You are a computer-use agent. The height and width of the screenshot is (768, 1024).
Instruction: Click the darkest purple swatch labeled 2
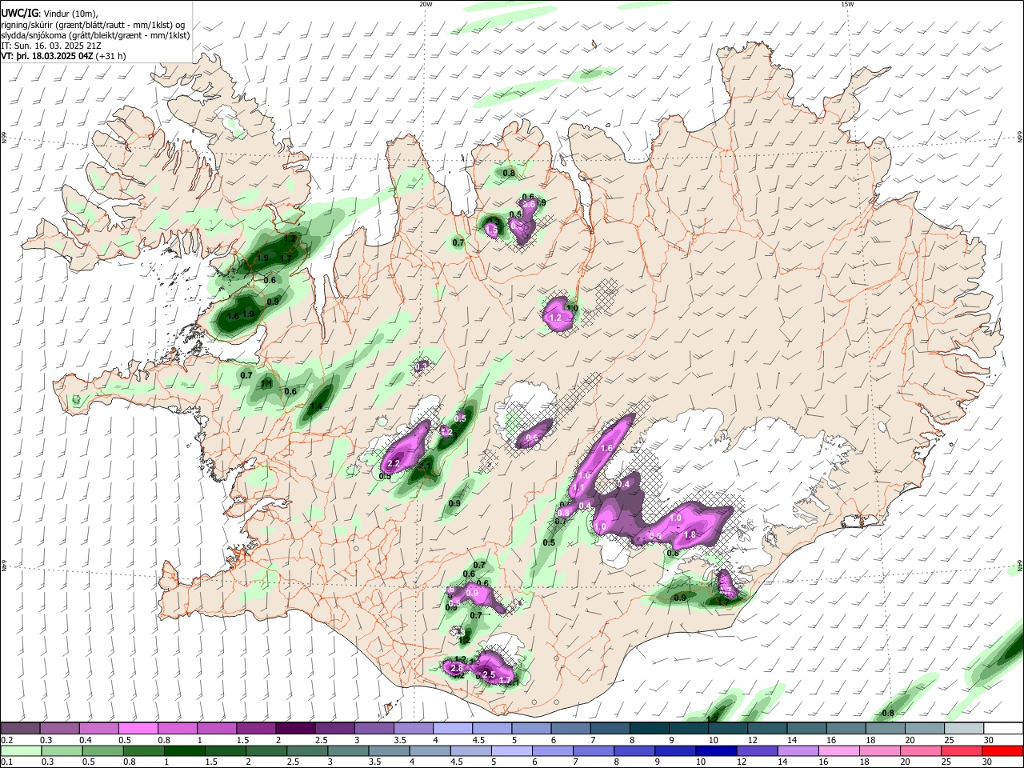click(x=295, y=729)
